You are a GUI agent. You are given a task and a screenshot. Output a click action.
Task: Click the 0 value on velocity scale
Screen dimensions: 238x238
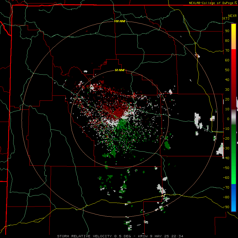[x=228, y=119]
